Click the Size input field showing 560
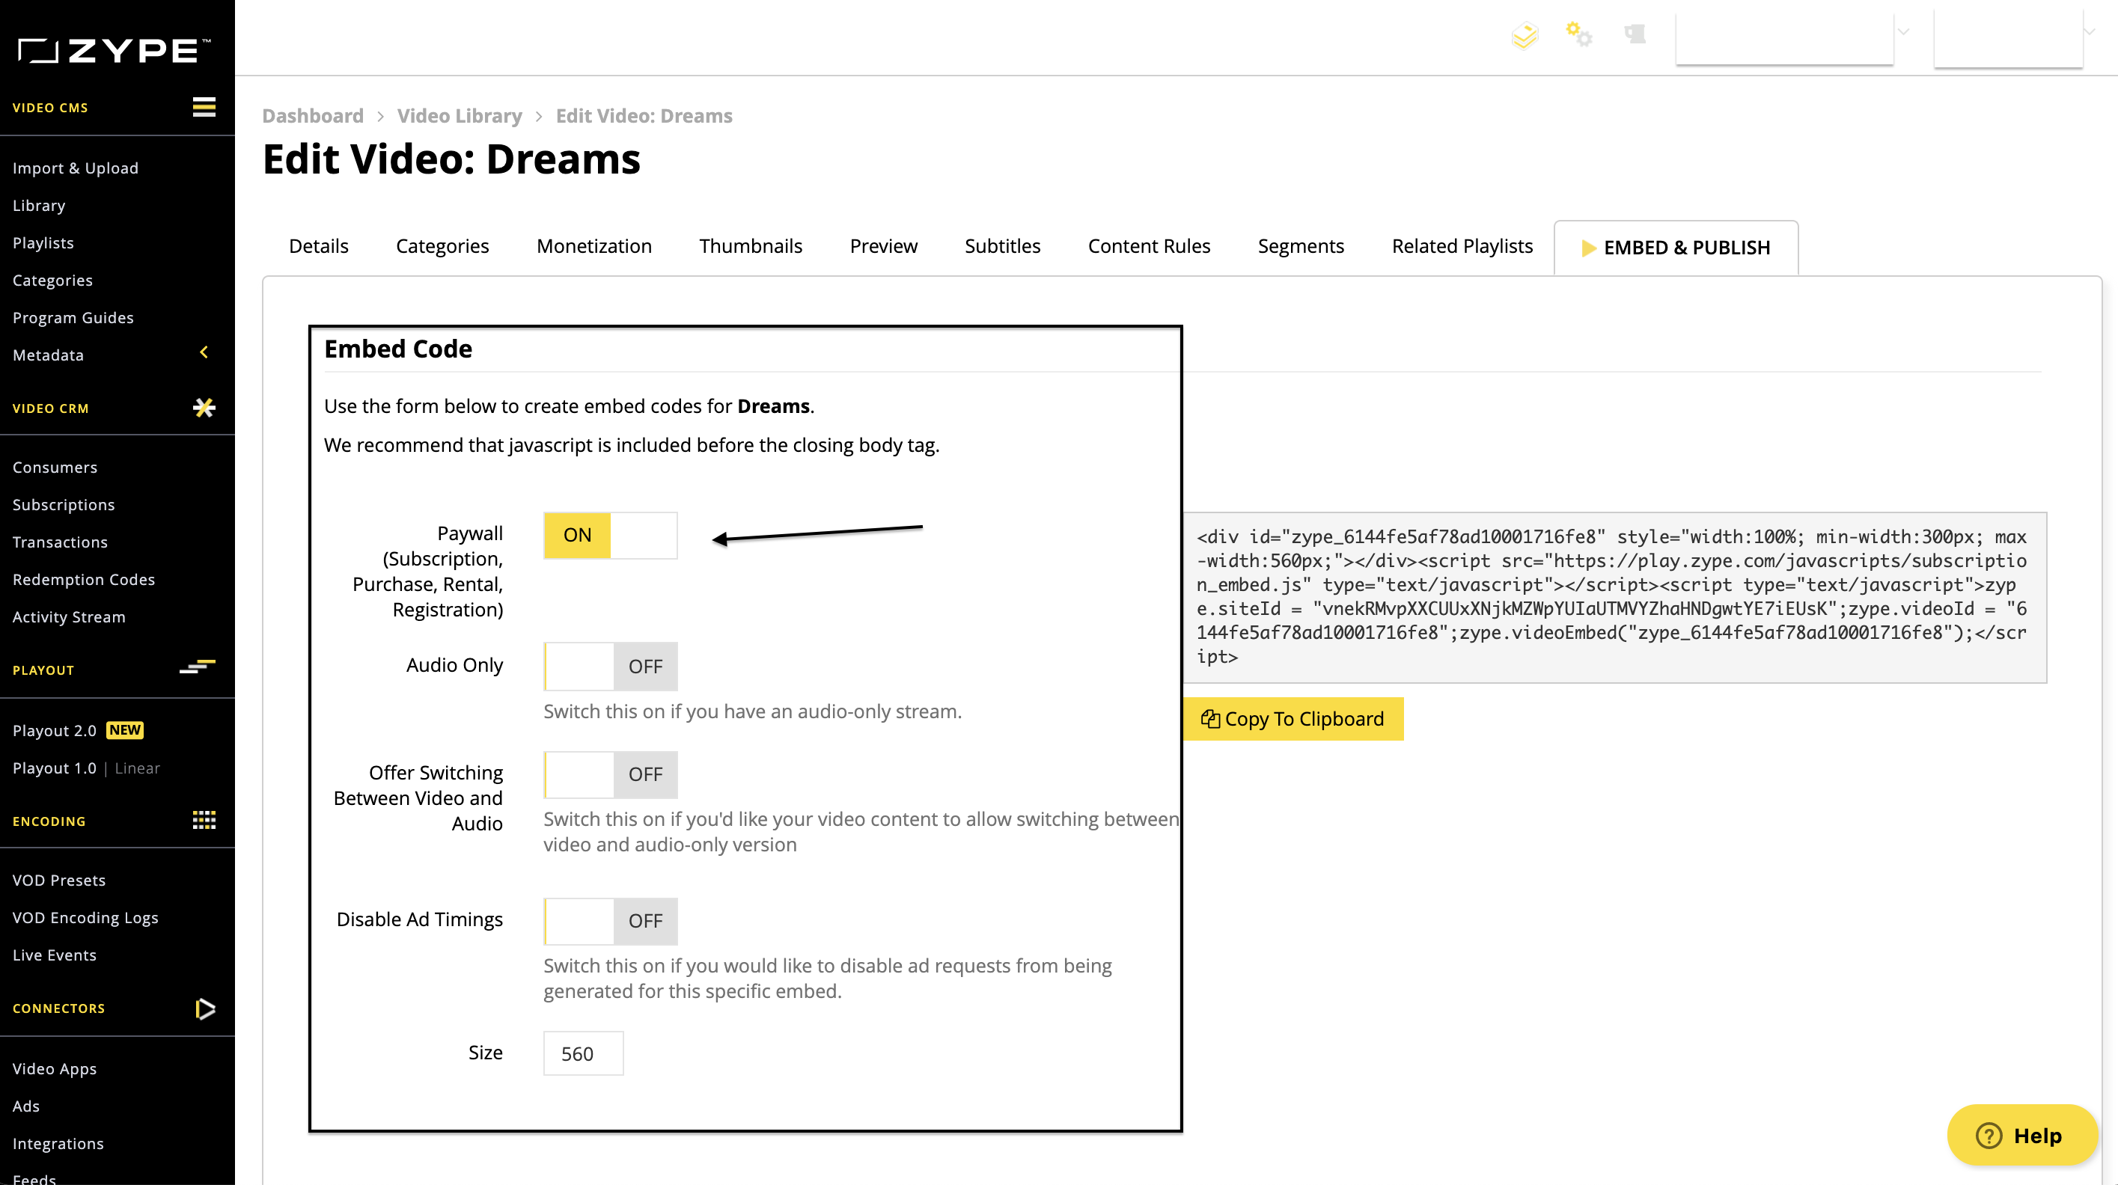 point(583,1053)
